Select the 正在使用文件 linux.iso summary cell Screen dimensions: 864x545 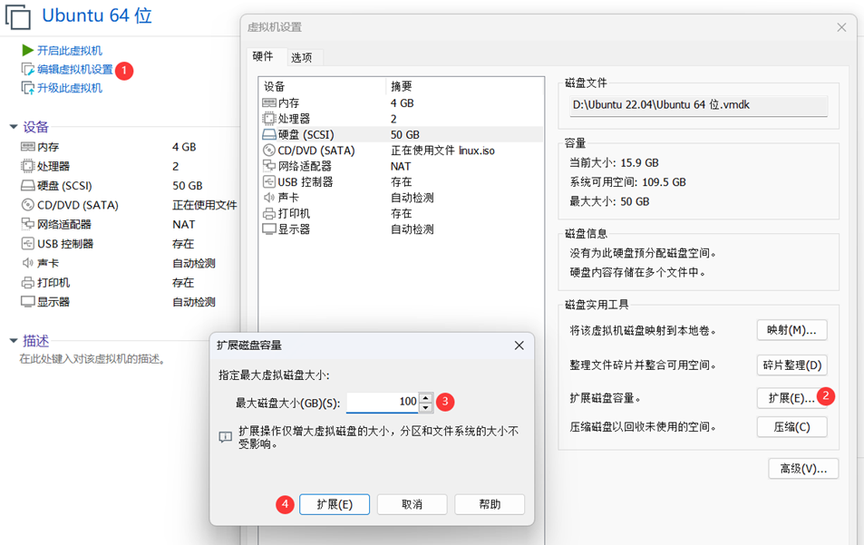click(x=442, y=151)
